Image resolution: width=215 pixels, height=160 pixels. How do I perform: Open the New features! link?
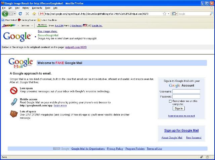tap(194, 138)
